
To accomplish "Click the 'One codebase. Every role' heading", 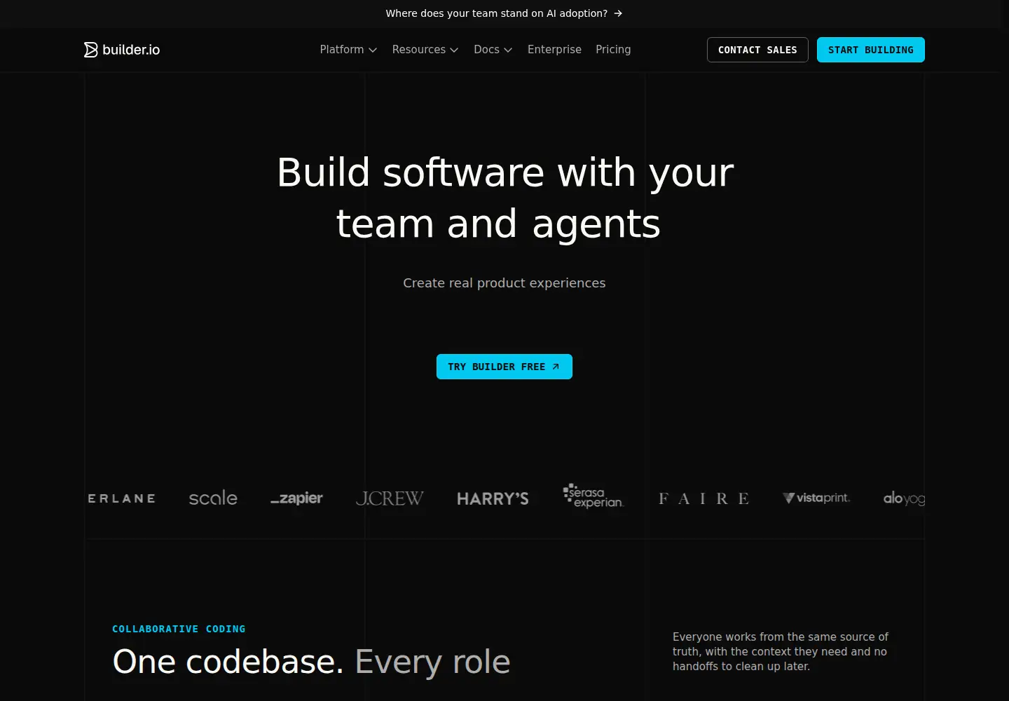I will (311, 662).
